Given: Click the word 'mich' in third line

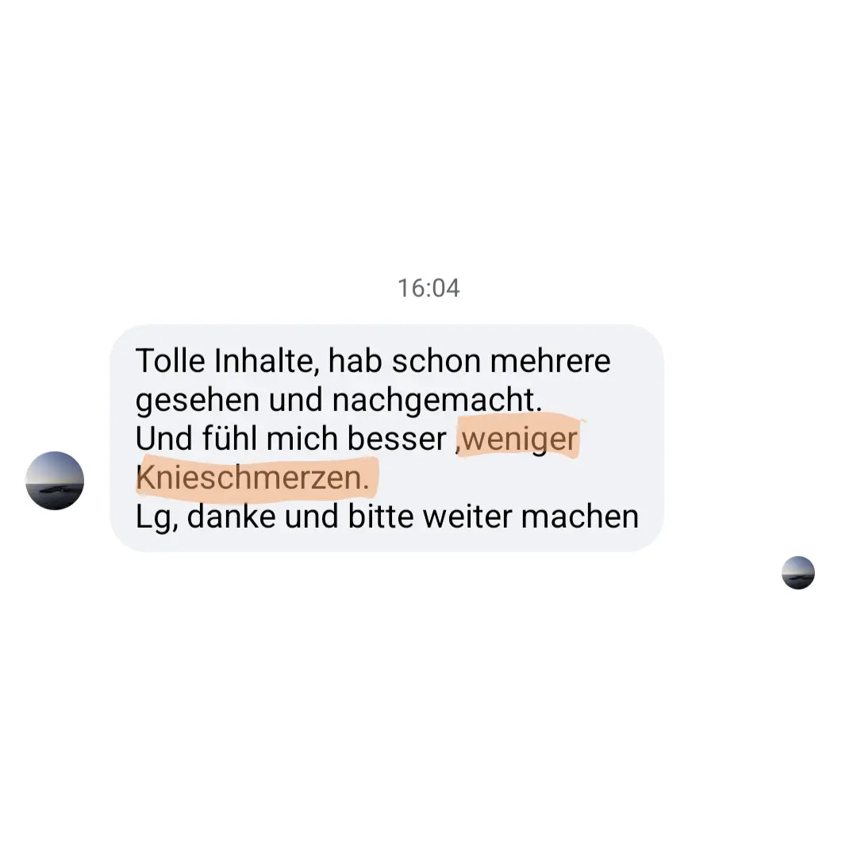Looking at the screenshot, I should point(302,438).
